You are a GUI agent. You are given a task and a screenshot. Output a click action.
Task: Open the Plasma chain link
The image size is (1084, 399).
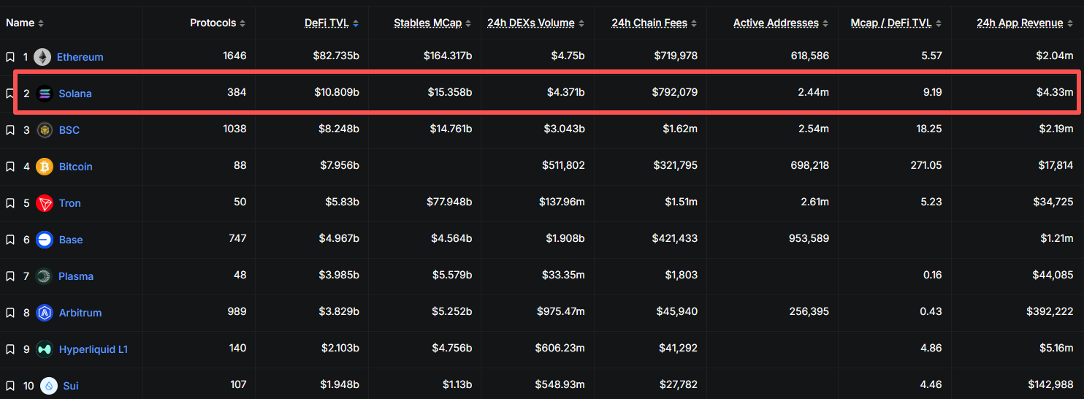click(76, 276)
